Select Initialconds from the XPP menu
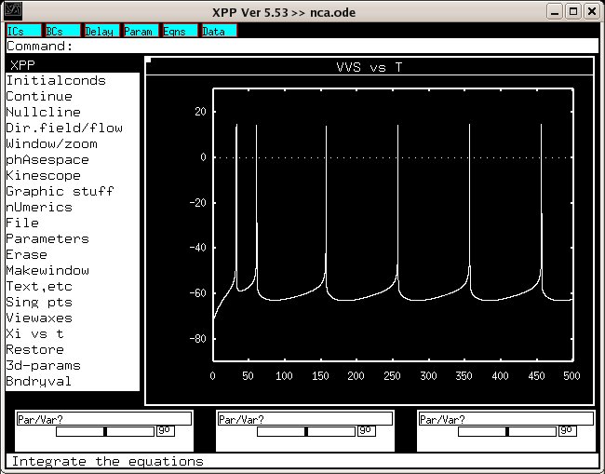Image resolution: width=605 pixels, height=474 pixels. point(56,80)
